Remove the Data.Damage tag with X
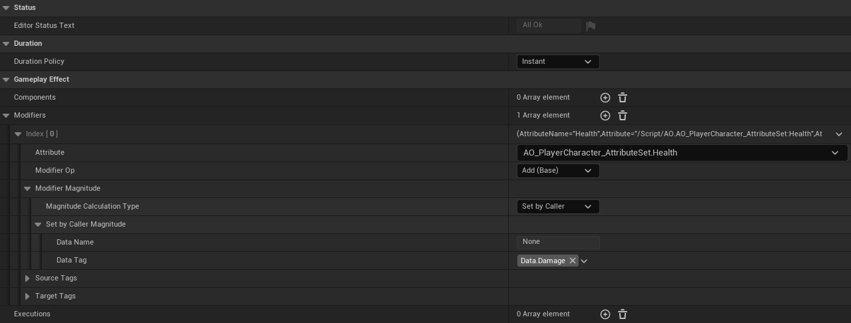Viewport: 851px width, 323px height. [572, 261]
